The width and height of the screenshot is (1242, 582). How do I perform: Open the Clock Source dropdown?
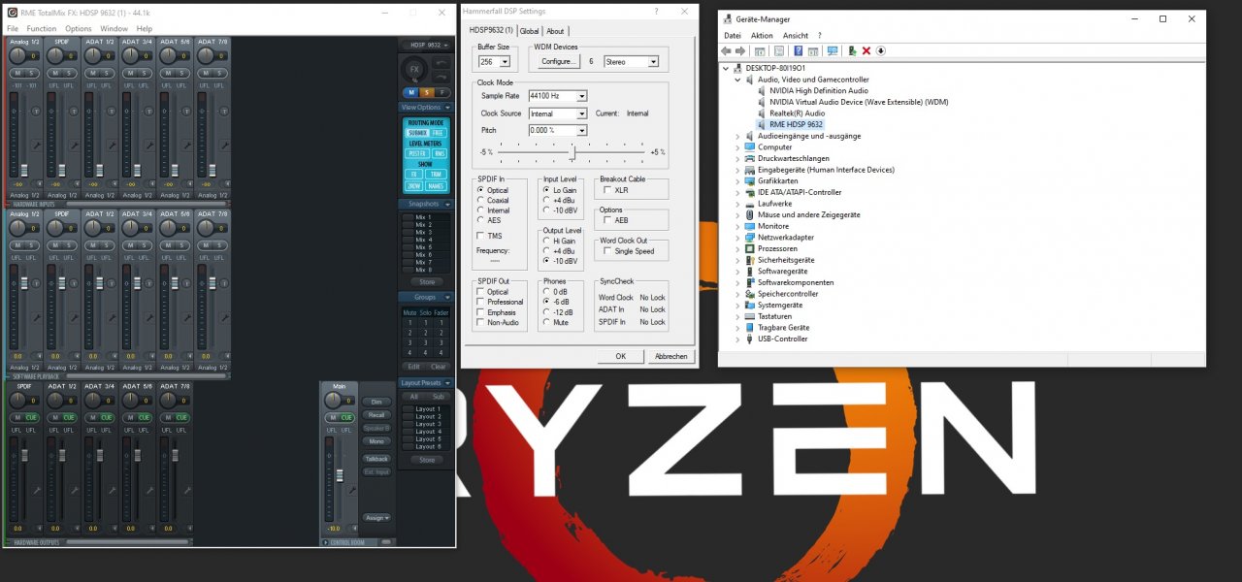tap(581, 113)
